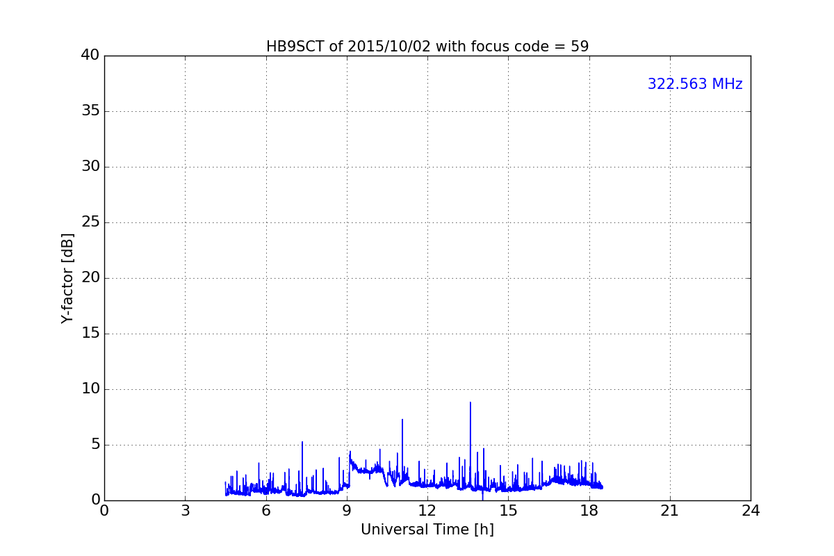Click x-axis tick label 24

[751, 511]
